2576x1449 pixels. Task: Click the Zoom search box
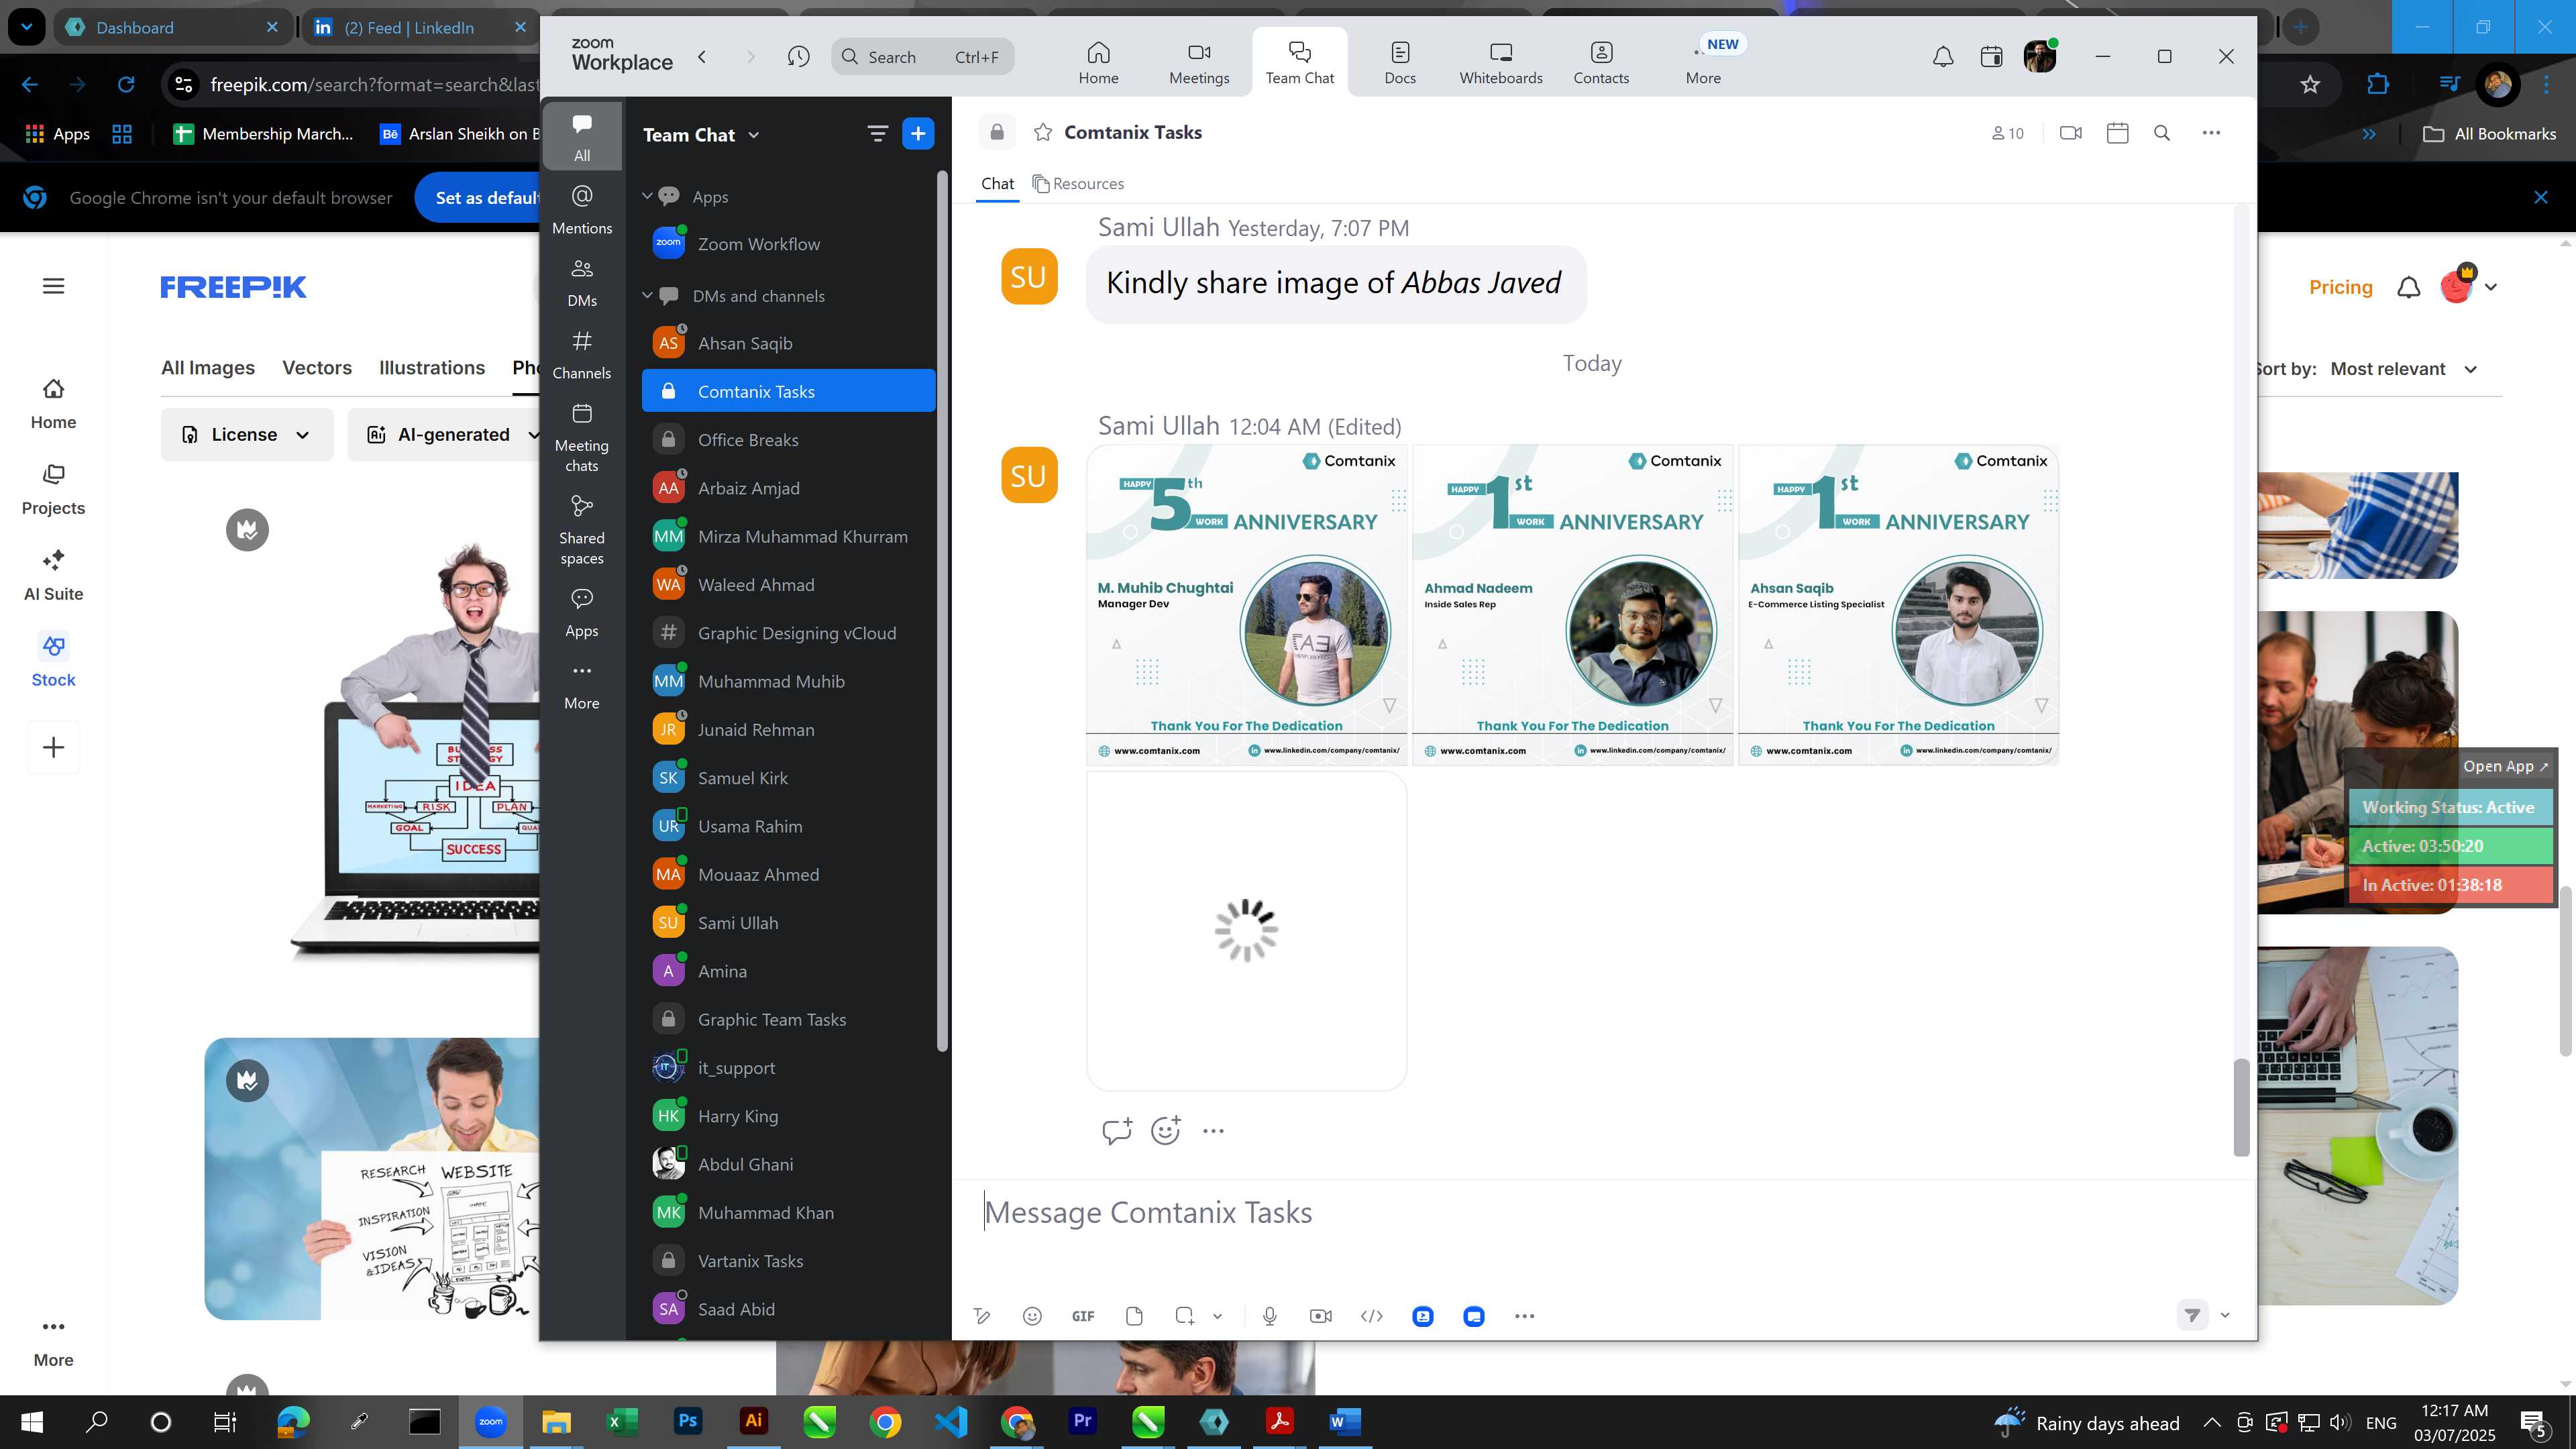[x=922, y=57]
